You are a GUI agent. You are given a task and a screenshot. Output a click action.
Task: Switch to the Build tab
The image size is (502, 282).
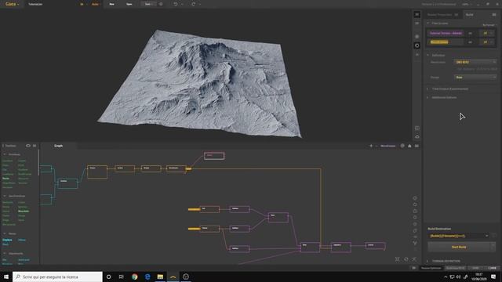pos(469,15)
